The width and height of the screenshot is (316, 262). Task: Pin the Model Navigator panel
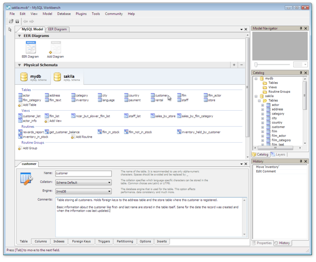tap(301, 28)
